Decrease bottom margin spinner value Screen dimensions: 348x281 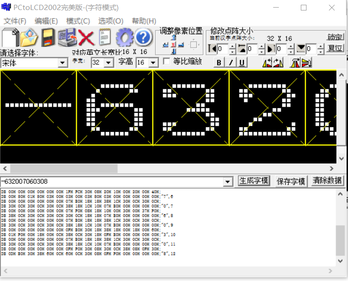320,51
